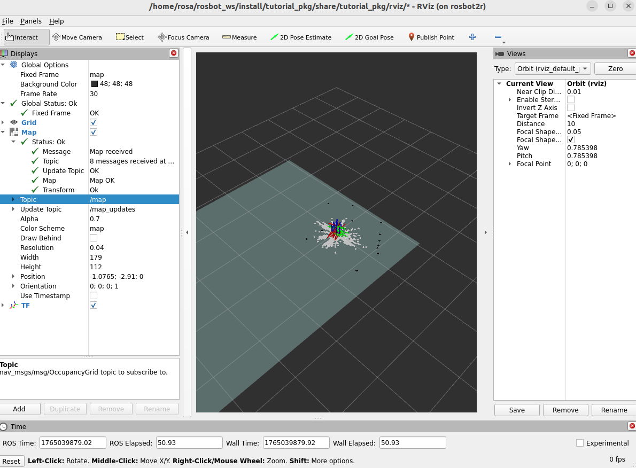Disable the TF display checkbox

94,305
